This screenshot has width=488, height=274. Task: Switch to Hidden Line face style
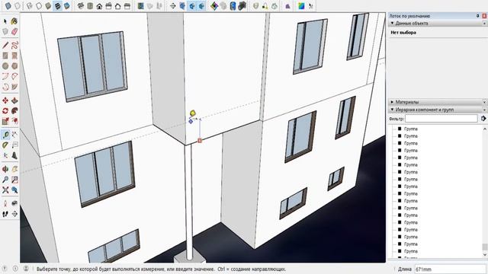click(x=39, y=5)
